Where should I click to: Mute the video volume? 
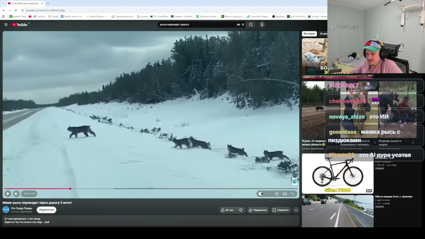pos(16,194)
